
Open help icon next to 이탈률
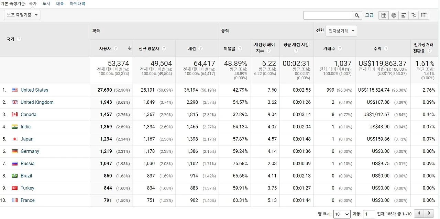[x=240, y=49]
